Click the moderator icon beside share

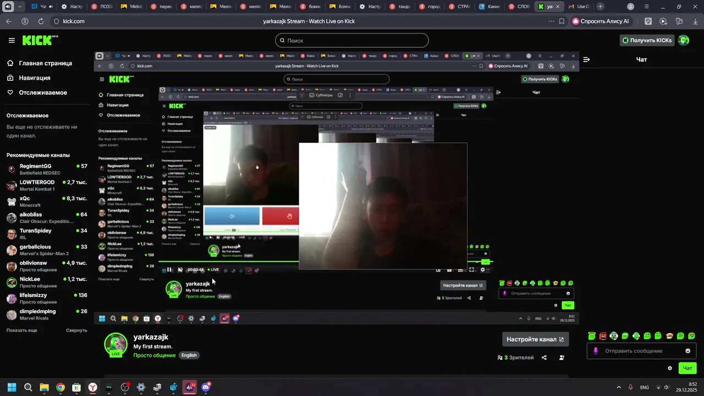(x=562, y=358)
